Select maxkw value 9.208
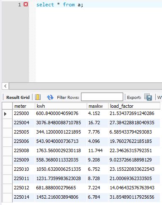This screenshot has height=205, width=162. pyautogui.click(x=97, y=160)
